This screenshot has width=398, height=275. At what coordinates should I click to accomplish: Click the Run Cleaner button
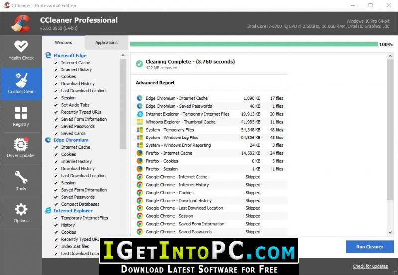point(370,247)
